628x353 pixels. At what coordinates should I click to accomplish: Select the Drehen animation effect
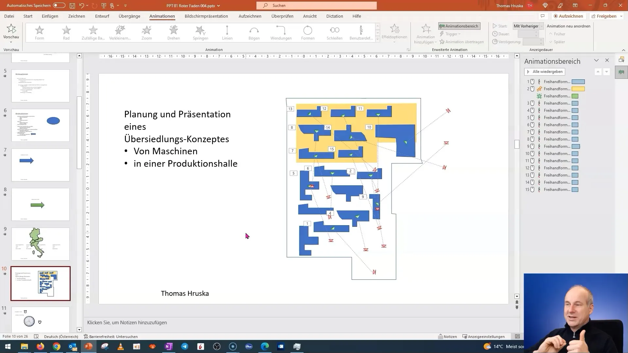(174, 33)
